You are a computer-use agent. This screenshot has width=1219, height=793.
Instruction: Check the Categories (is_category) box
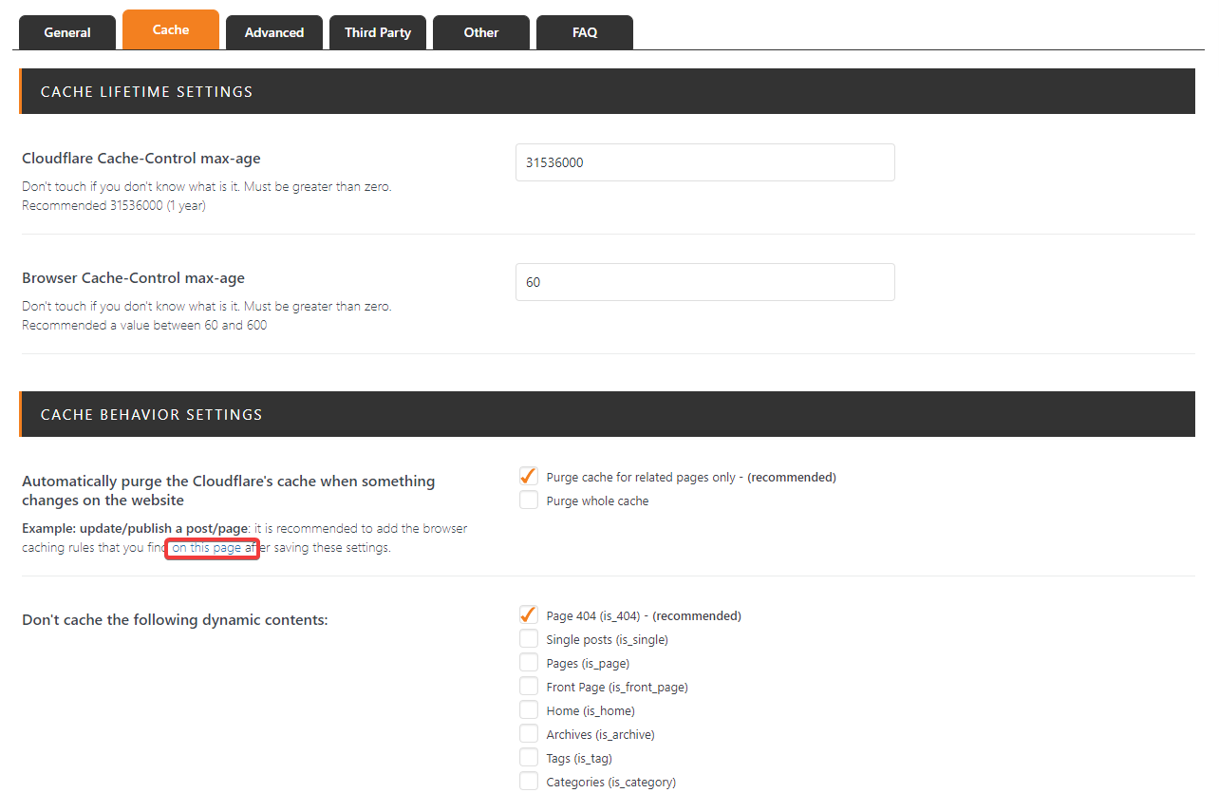tap(529, 782)
